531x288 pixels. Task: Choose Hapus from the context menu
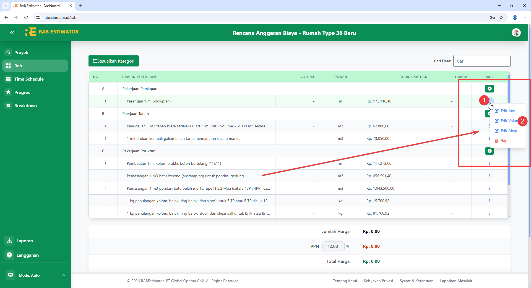tap(506, 140)
